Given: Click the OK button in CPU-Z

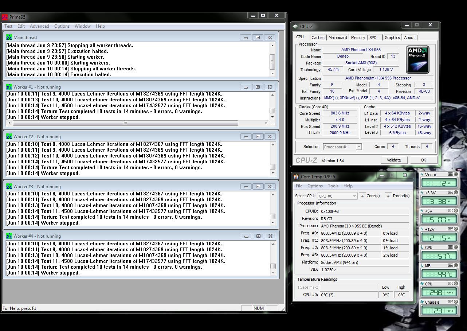Looking at the screenshot, I should [x=423, y=160].
